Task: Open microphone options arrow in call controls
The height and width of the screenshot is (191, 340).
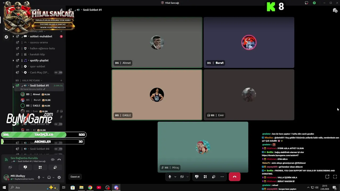Action: (x=175, y=177)
